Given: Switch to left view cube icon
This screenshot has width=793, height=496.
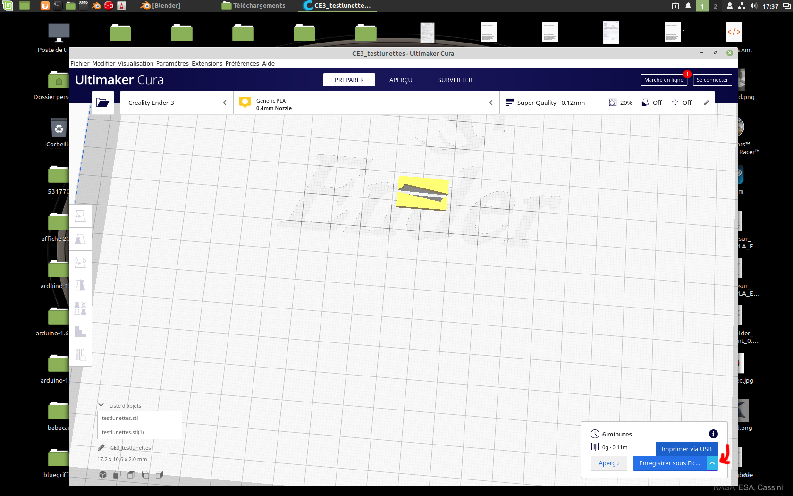Looking at the screenshot, I should pyautogui.click(x=145, y=474).
